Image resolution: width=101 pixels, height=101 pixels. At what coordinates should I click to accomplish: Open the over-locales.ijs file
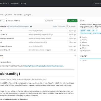tap(6, 46)
